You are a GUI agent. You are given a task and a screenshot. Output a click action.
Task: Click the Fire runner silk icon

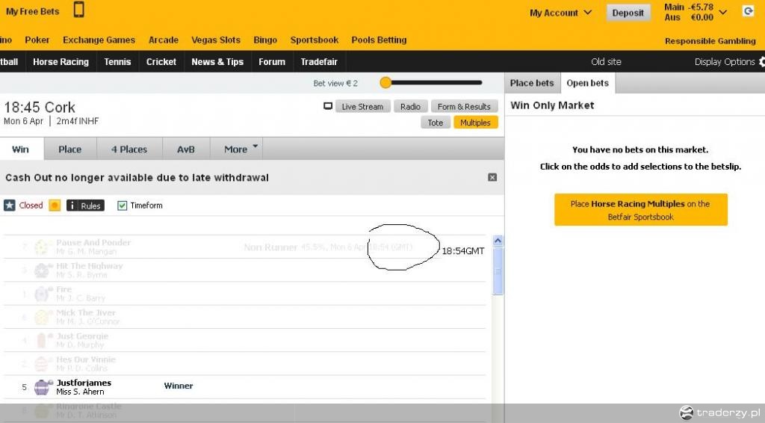[43, 294]
